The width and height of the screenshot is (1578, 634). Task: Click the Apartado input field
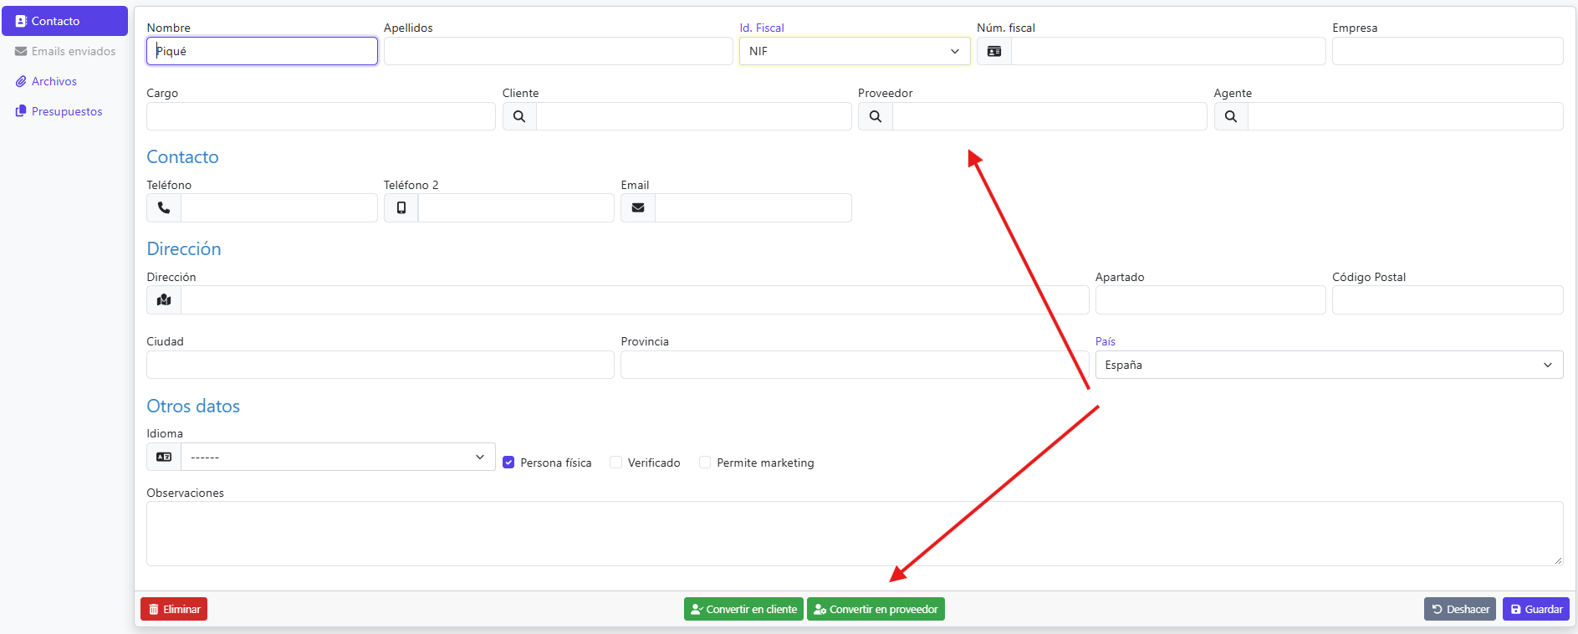[1210, 300]
